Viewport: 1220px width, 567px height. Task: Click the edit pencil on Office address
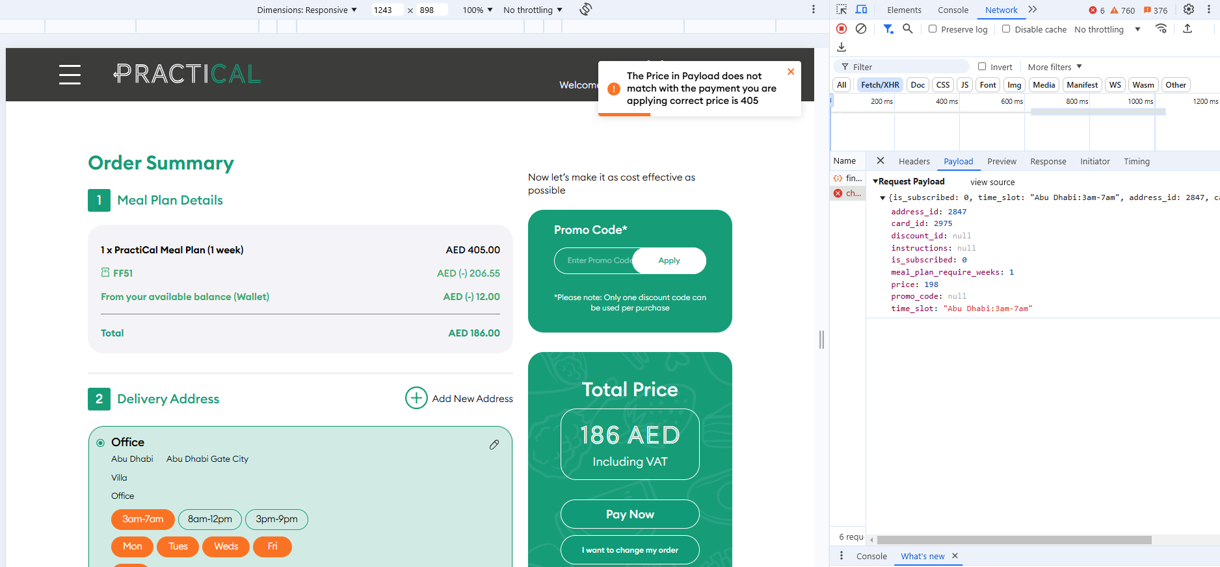pyautogui.click(x=494, y=444)
